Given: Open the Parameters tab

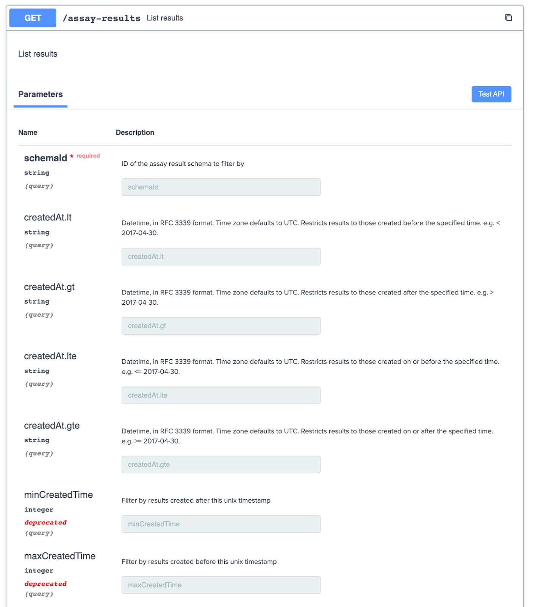Looking at the screenshot, I should 41,94.
